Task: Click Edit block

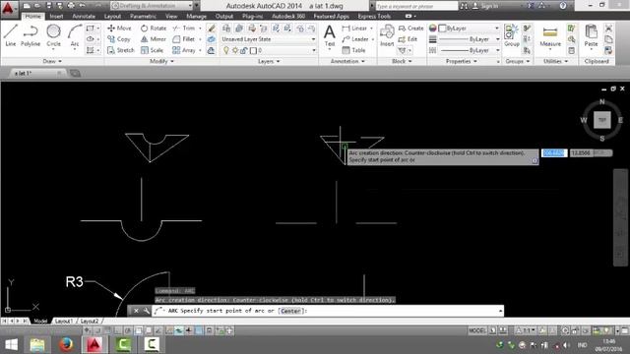Action: tap(408, 39)
